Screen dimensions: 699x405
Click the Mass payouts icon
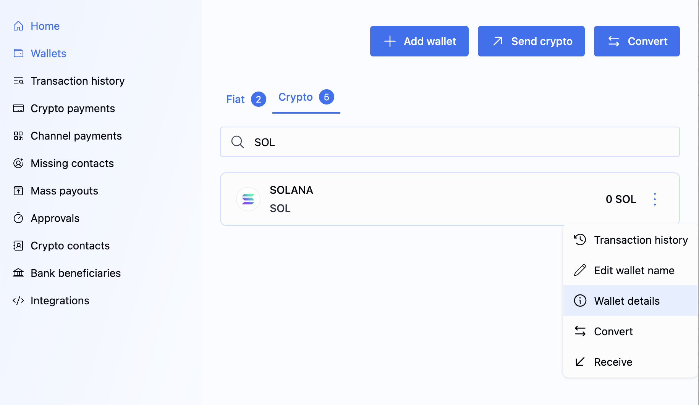(18, 191)
